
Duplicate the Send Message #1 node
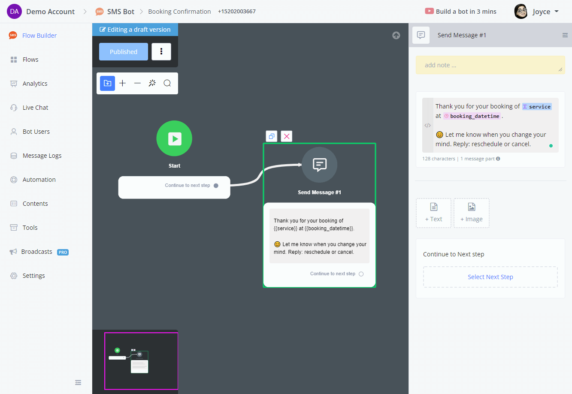[272, 136]
